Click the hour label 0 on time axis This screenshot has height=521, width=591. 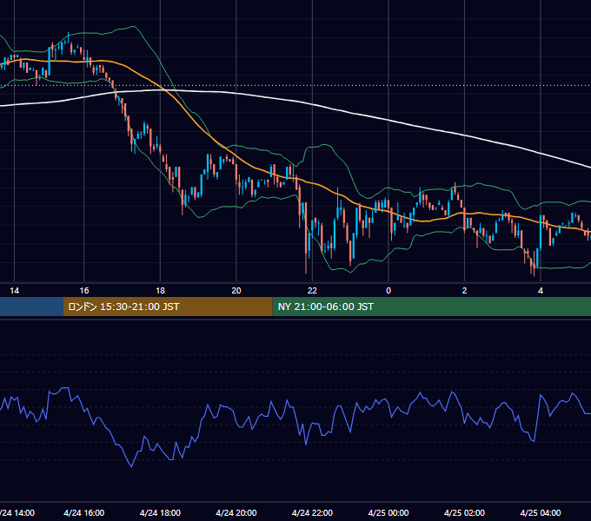tap(388, 291)
